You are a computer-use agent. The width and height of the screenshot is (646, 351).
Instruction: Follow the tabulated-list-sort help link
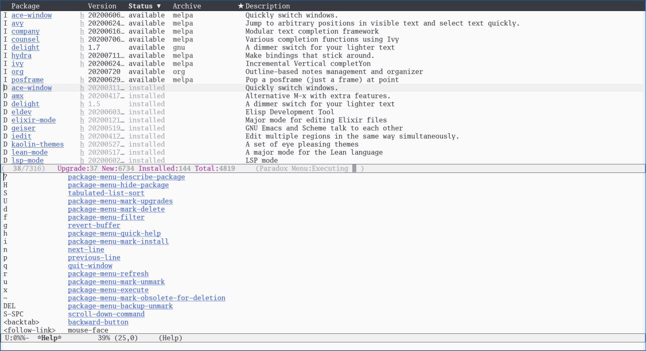tap(106, 193)
